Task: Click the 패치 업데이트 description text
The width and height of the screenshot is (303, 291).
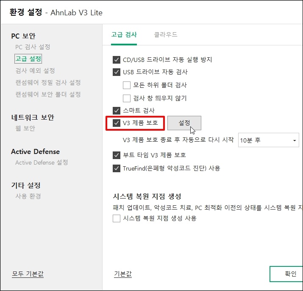Action: pyautogui.click(x=208, y=208)
